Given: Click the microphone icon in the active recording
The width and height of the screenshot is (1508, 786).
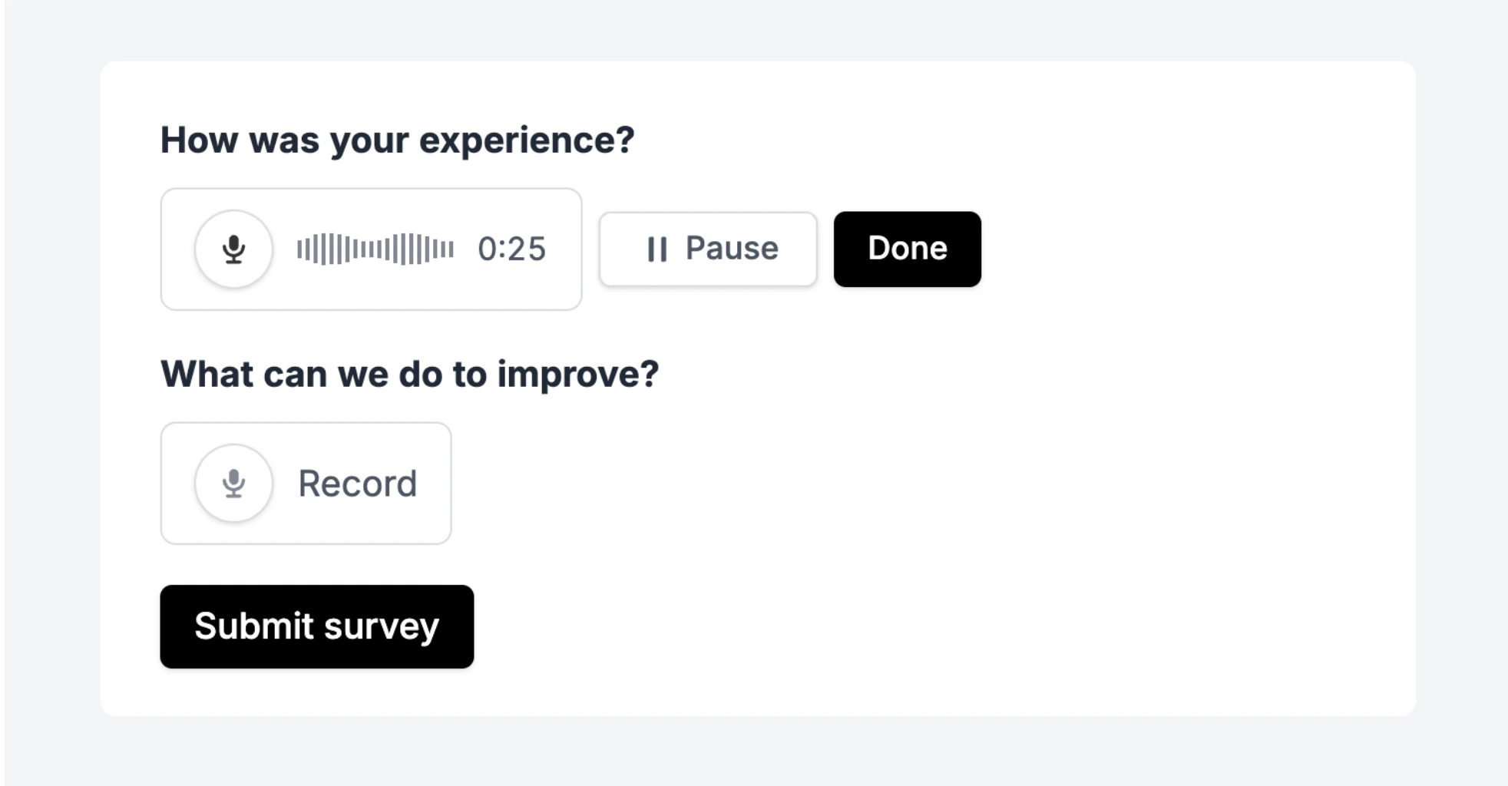Looking at the screenshot, I should click(233, 249).
